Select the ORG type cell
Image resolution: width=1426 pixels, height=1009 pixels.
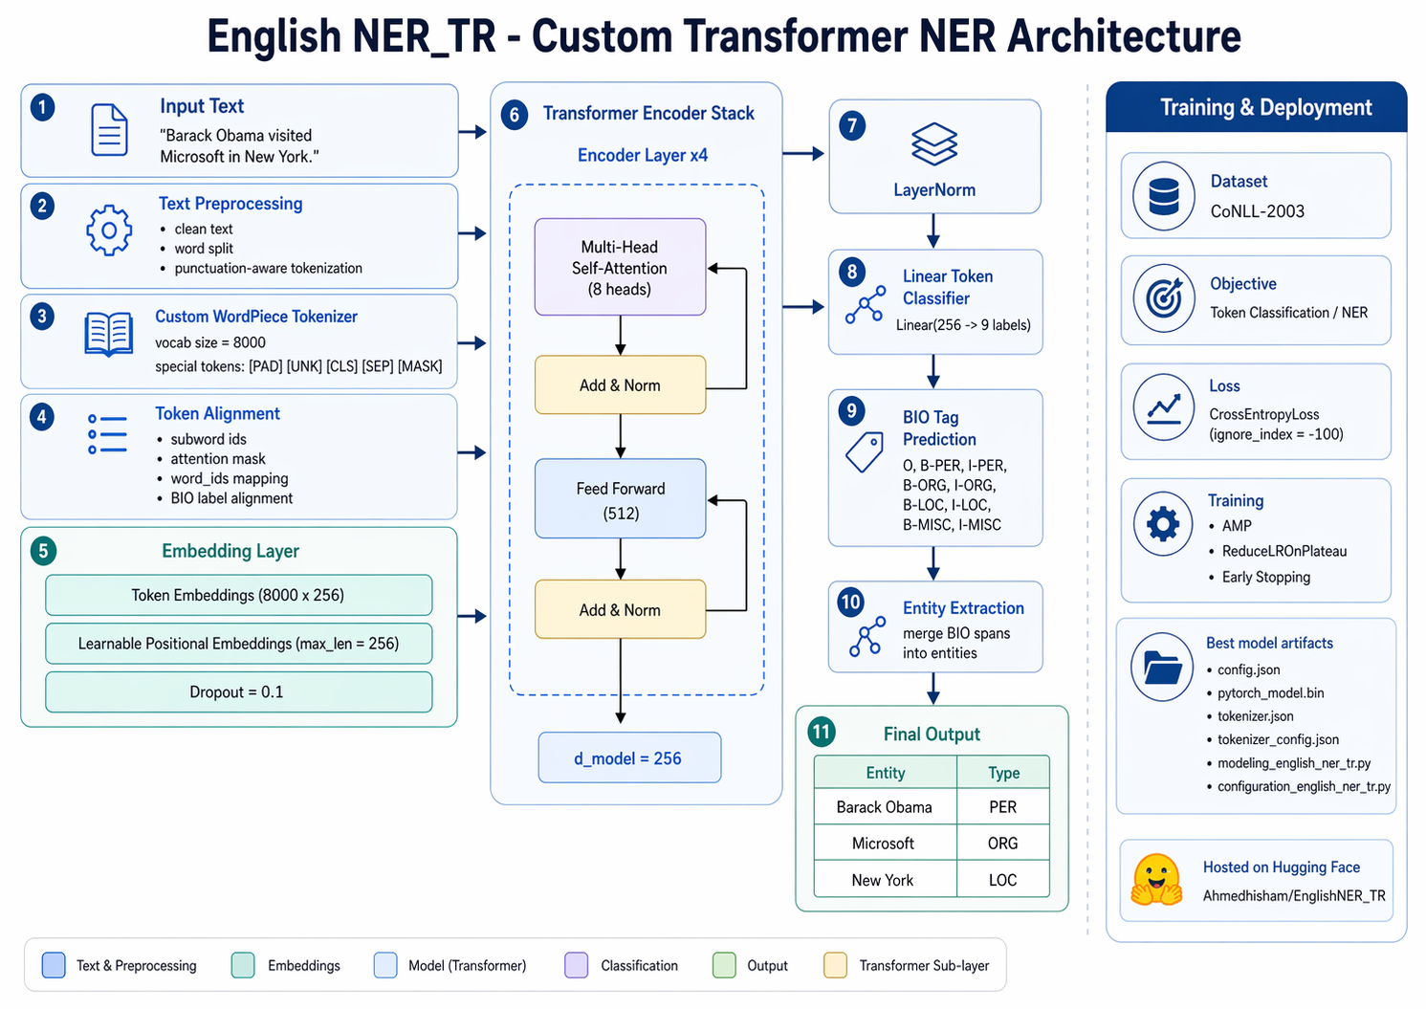(1003, 843)
